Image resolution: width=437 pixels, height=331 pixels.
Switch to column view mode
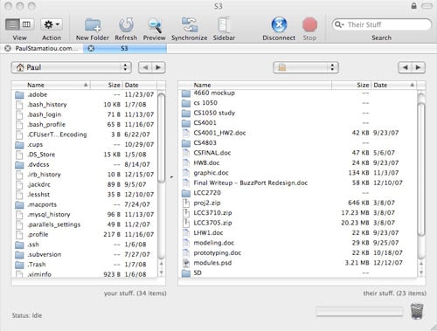(26, 24)
